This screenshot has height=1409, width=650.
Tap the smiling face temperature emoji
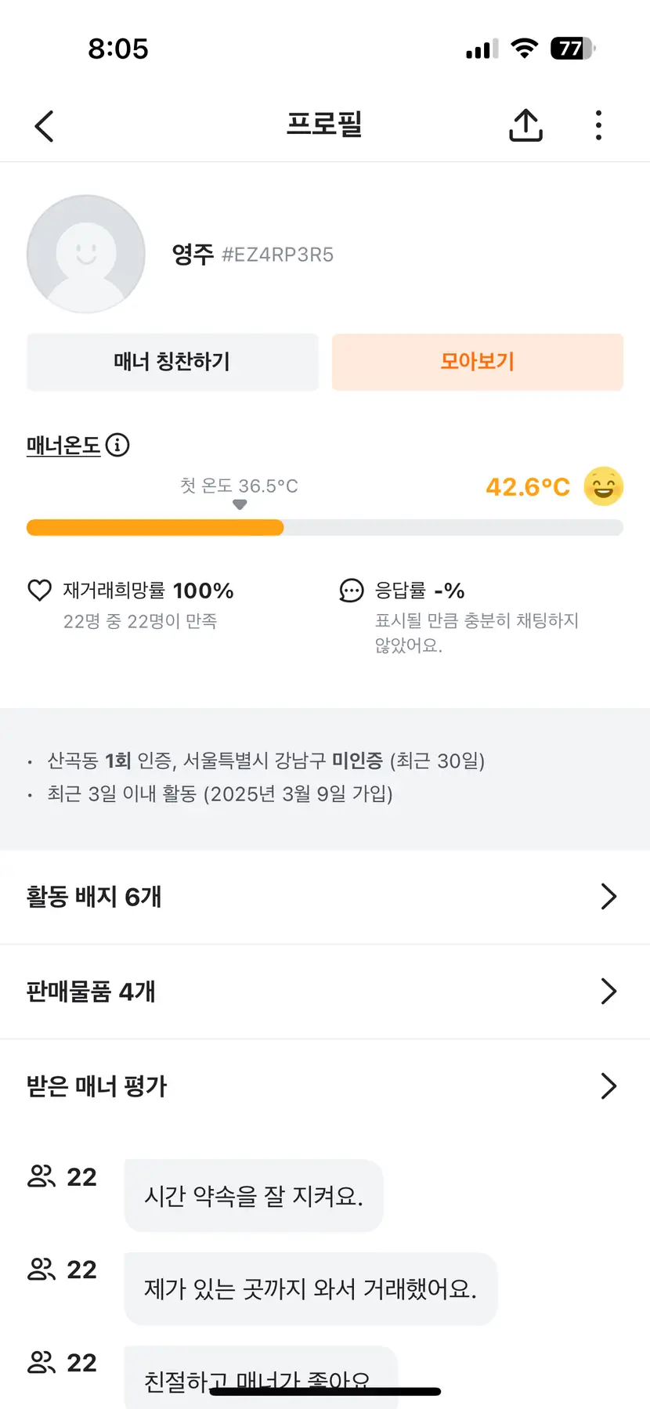(x=603, y=486)
